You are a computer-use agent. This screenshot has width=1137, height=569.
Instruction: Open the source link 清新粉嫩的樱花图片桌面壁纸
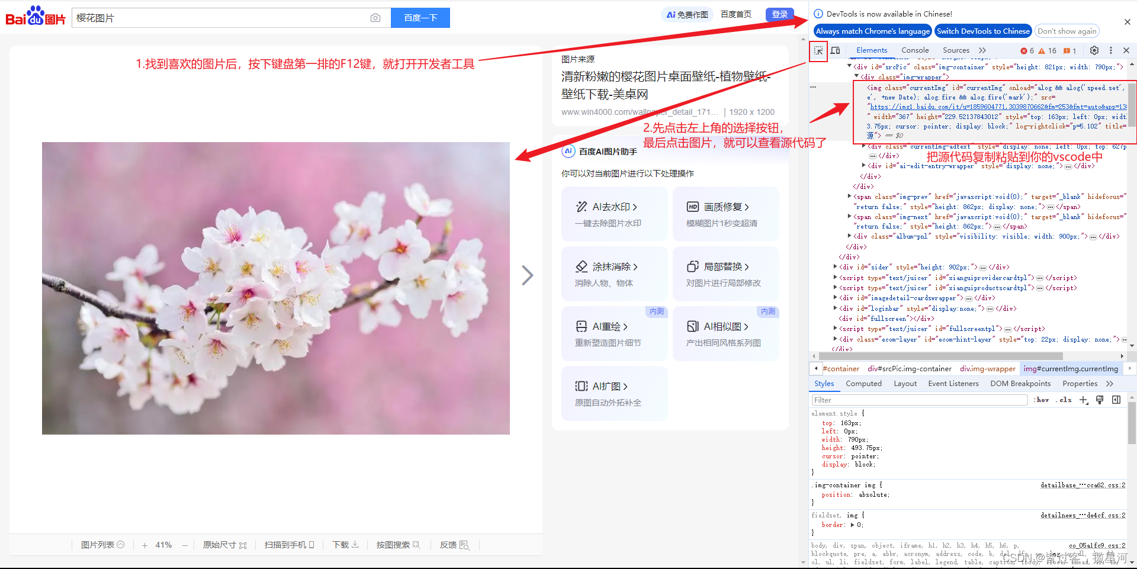[x=666, y=85]
